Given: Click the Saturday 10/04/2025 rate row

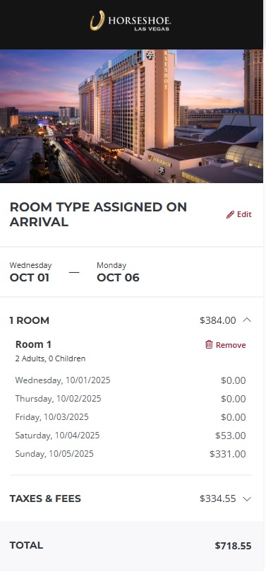Looking at the screenshot, I should [131, 436].
